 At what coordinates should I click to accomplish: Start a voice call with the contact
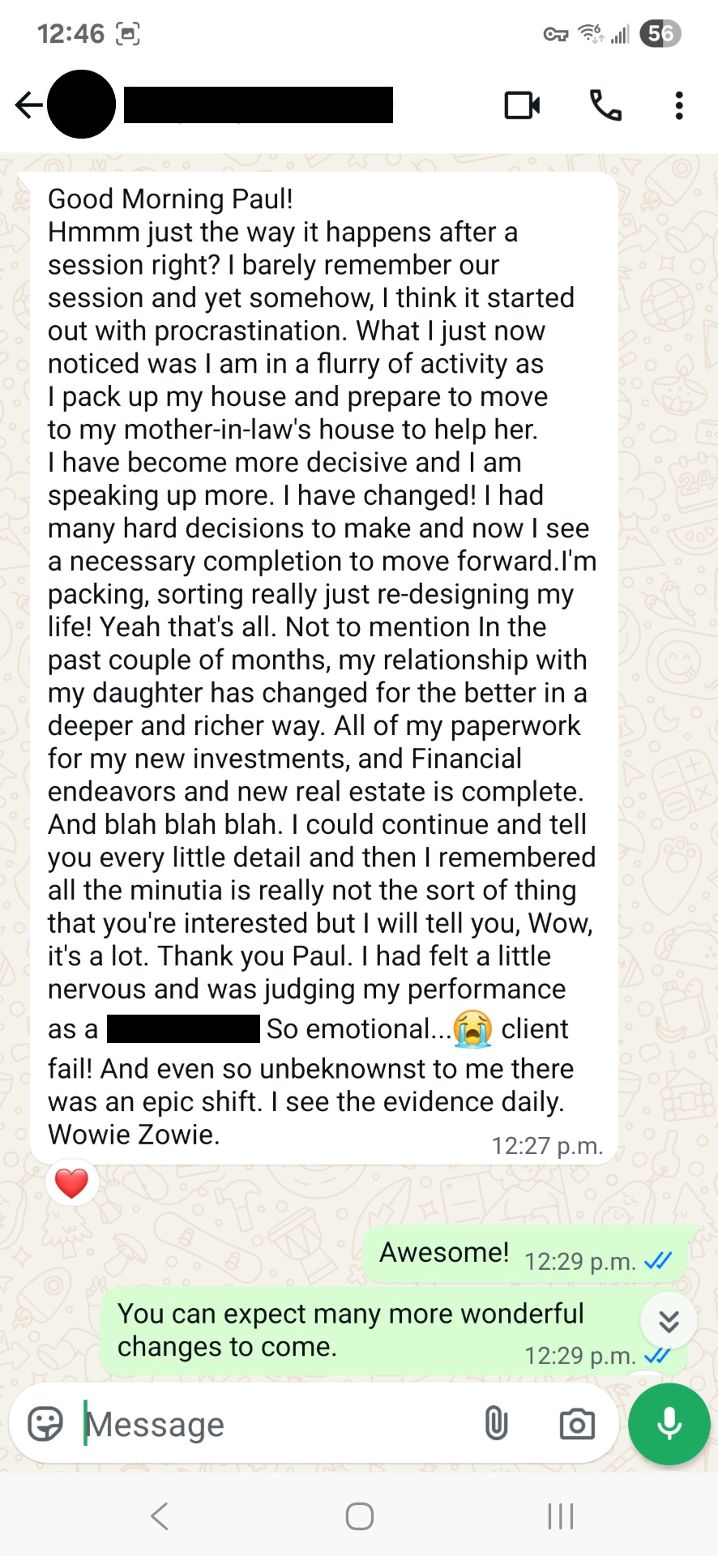[605, 105]
